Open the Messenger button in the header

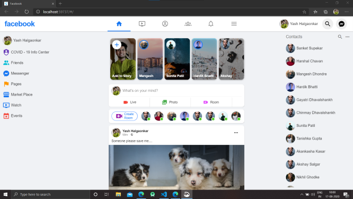pyautogui.click(x=341, y=24)
